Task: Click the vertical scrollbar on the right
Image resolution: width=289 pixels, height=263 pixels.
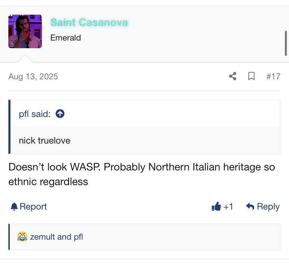Action: coord(286,43)
